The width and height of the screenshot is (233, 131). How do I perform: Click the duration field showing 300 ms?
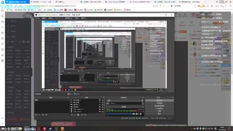[x=126, y=103]
